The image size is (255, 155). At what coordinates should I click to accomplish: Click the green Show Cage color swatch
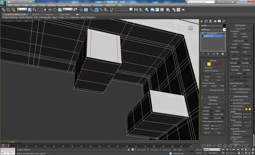point(250,109)
